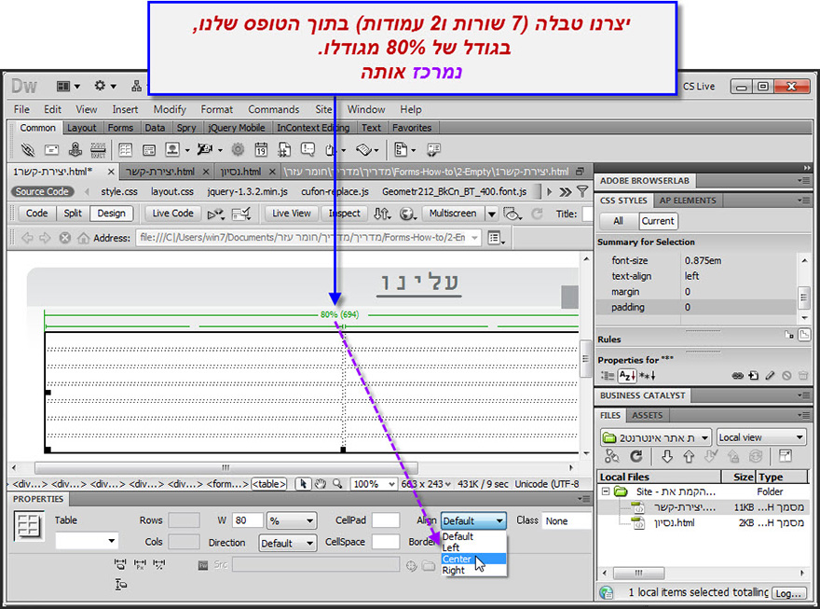This screenshot has height=609, width=820.
Task: Choose the Select arrow tool in the status bar
Action: click(303, 484)
